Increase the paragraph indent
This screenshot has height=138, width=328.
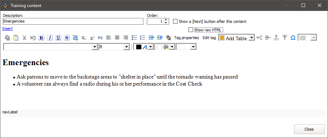(x=160, y=38)
